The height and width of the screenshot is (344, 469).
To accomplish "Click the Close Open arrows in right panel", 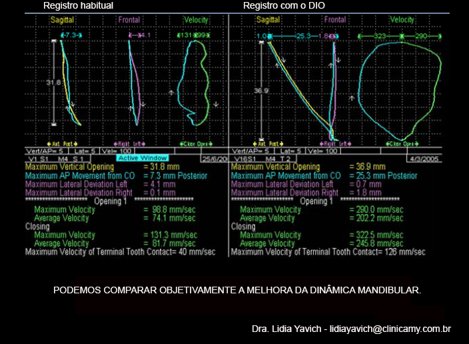I will click(401, 143).
